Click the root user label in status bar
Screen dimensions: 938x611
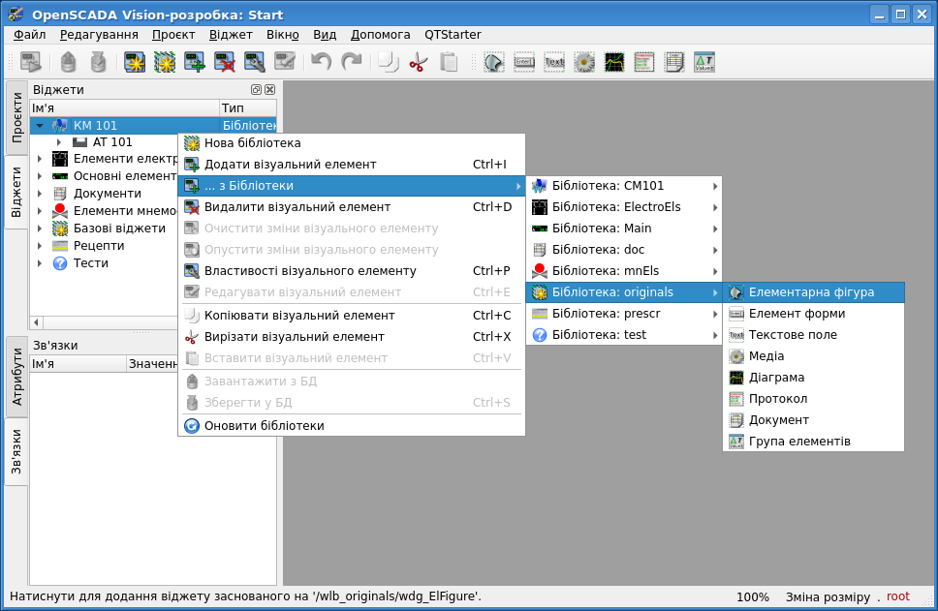click(897, 596)
